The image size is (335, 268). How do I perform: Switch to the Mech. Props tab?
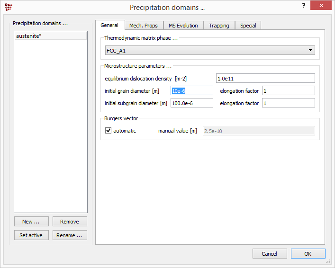[x=144, y=26]
